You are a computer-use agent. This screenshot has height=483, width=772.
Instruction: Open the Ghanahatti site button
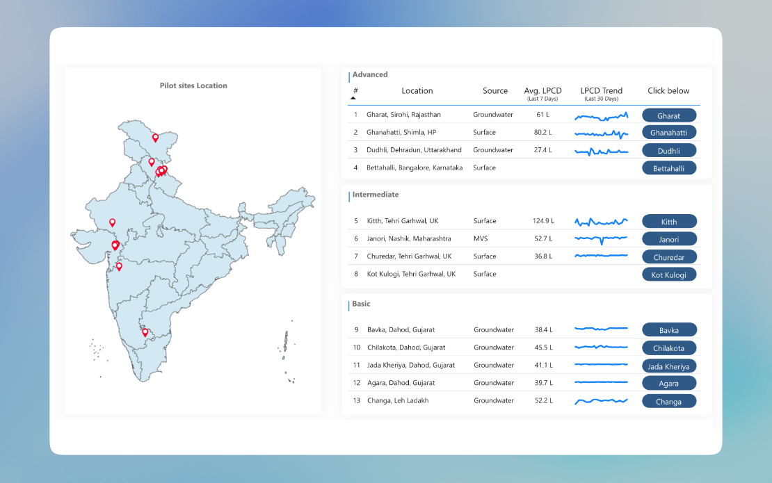coord(668,132)
